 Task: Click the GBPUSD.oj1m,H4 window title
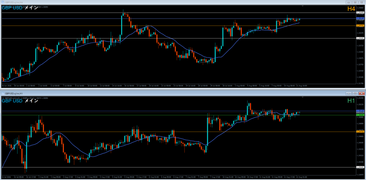[x=13, y=2]
